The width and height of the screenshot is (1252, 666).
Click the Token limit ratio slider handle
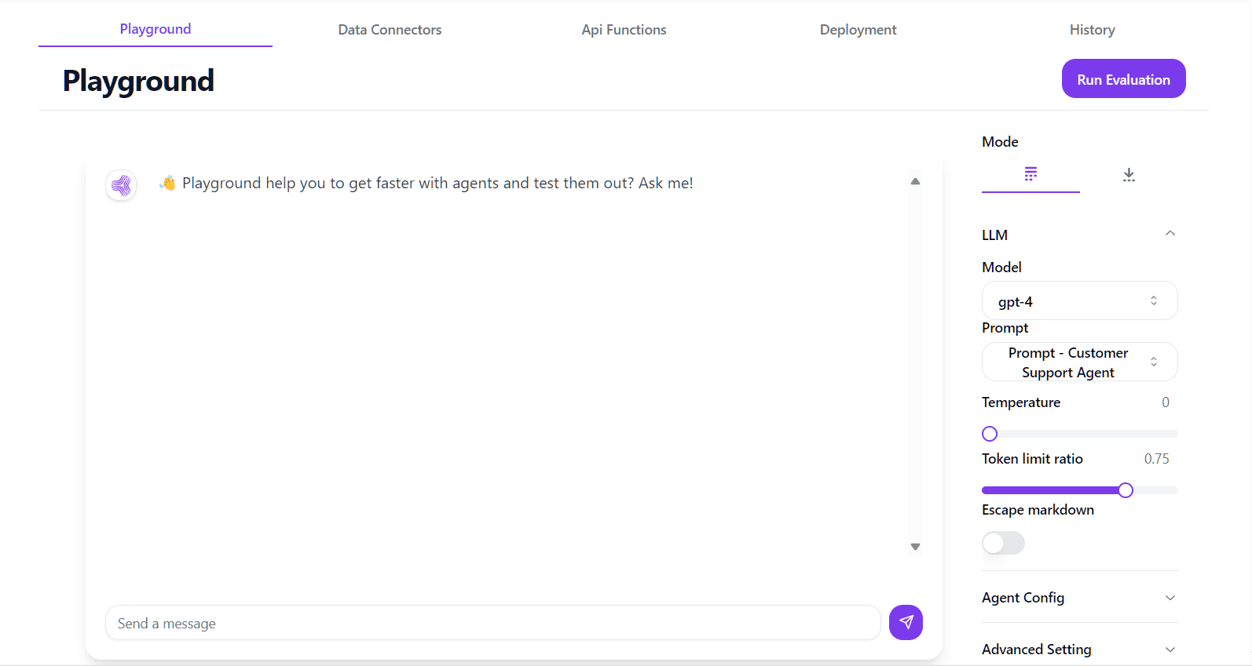[1126, 490]
